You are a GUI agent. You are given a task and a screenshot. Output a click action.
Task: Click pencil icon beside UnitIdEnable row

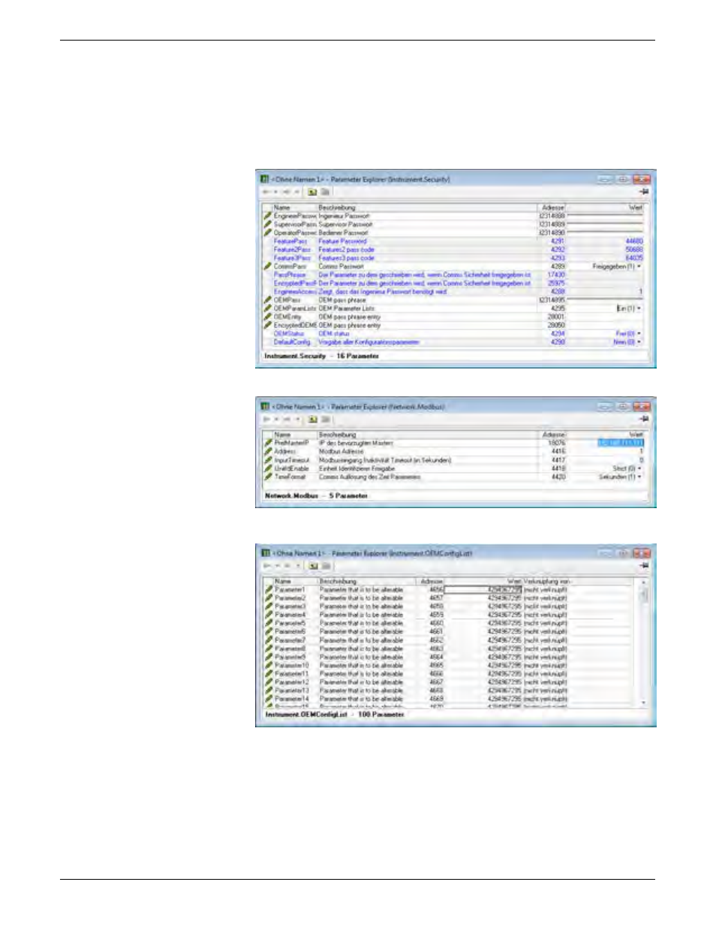[x=268, y=468]
